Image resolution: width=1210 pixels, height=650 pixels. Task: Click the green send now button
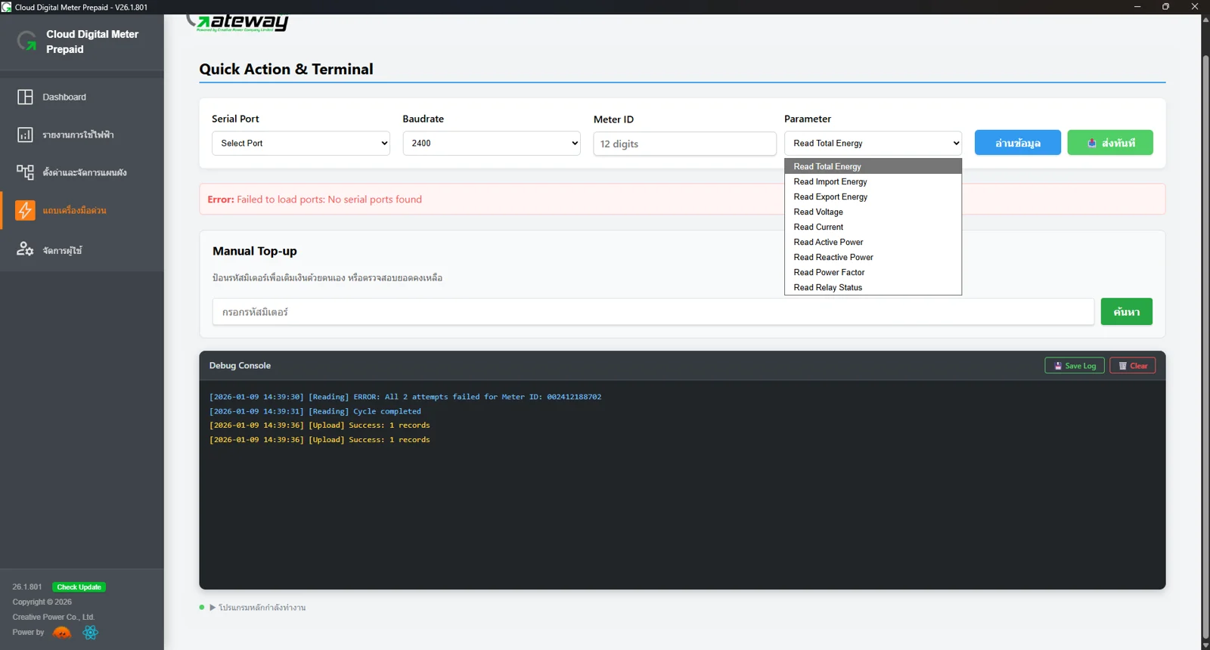(x=1110, y=143)
